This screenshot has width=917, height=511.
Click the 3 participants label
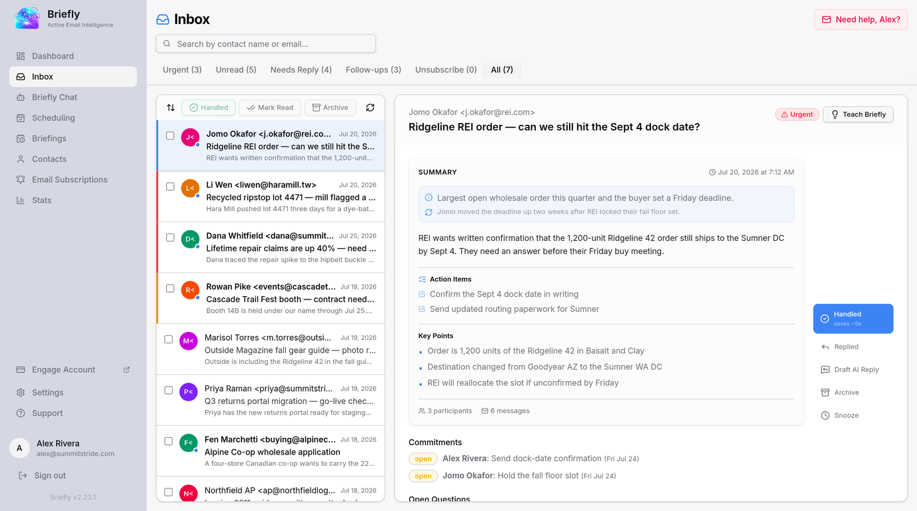[445, 411]
